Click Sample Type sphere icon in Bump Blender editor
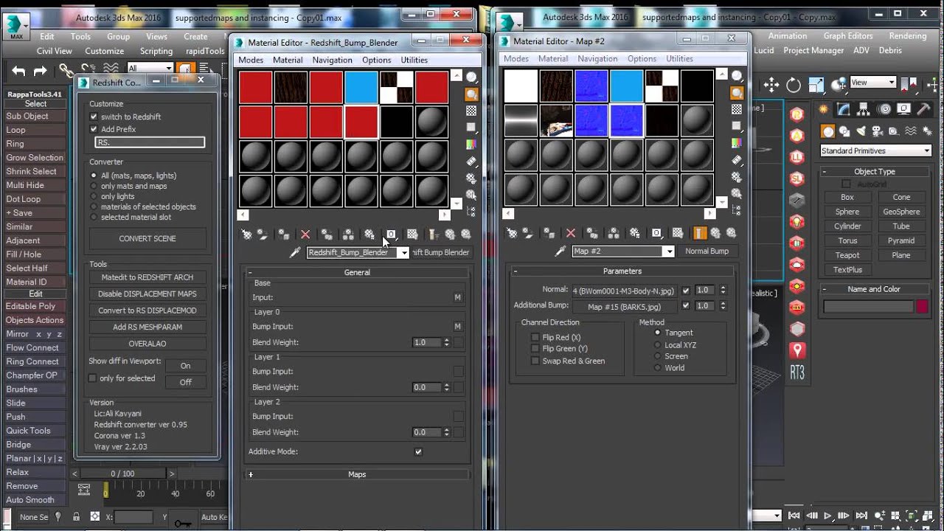The width and height of the screenshot is (944, 531). [471, 77]
